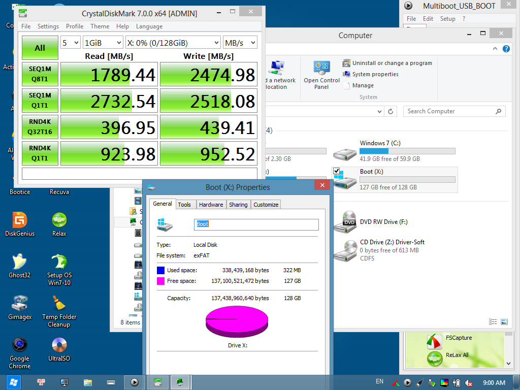Click the muted volume icon in tray
This screenshot has height=390, width=520.
[x=469, y=383]
